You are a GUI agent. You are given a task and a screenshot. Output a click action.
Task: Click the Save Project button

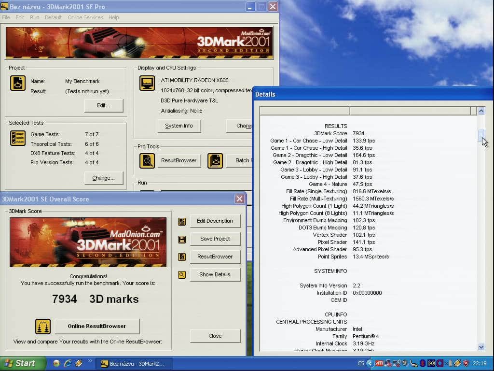tap(215, 239)
